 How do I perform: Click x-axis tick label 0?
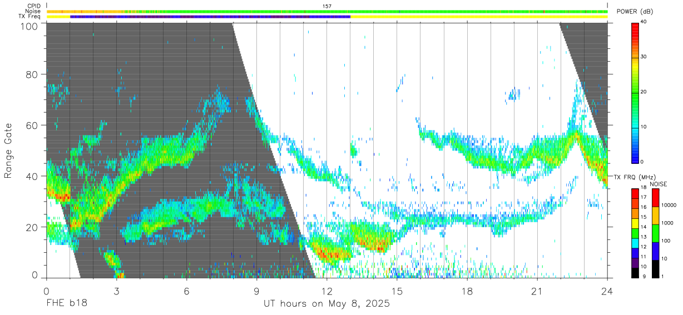pos(46,290)
